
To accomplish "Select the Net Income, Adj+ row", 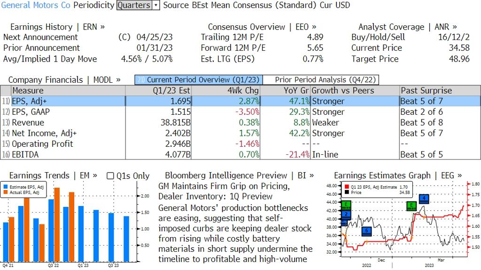I will [x=240, y=133].
